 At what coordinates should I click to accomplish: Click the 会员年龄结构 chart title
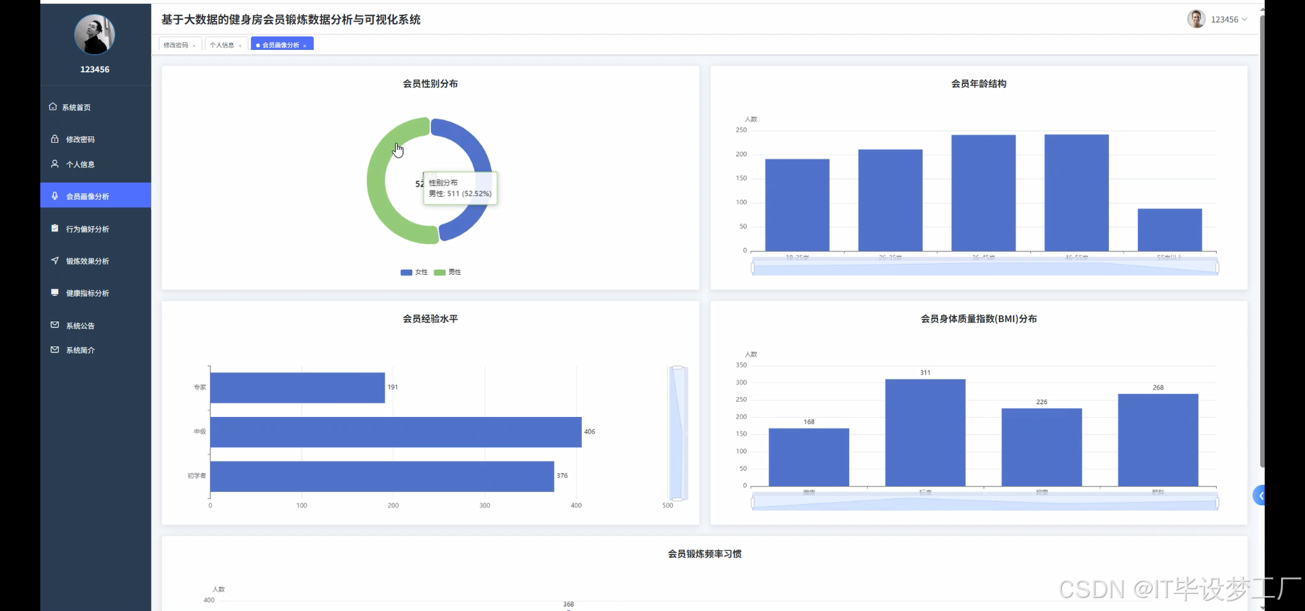coord(978,83)
